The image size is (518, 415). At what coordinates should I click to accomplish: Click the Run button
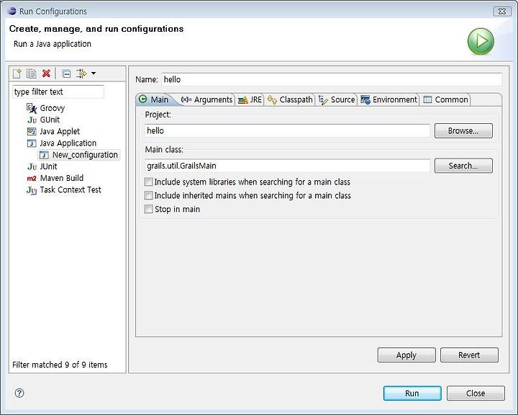point(412,393)
